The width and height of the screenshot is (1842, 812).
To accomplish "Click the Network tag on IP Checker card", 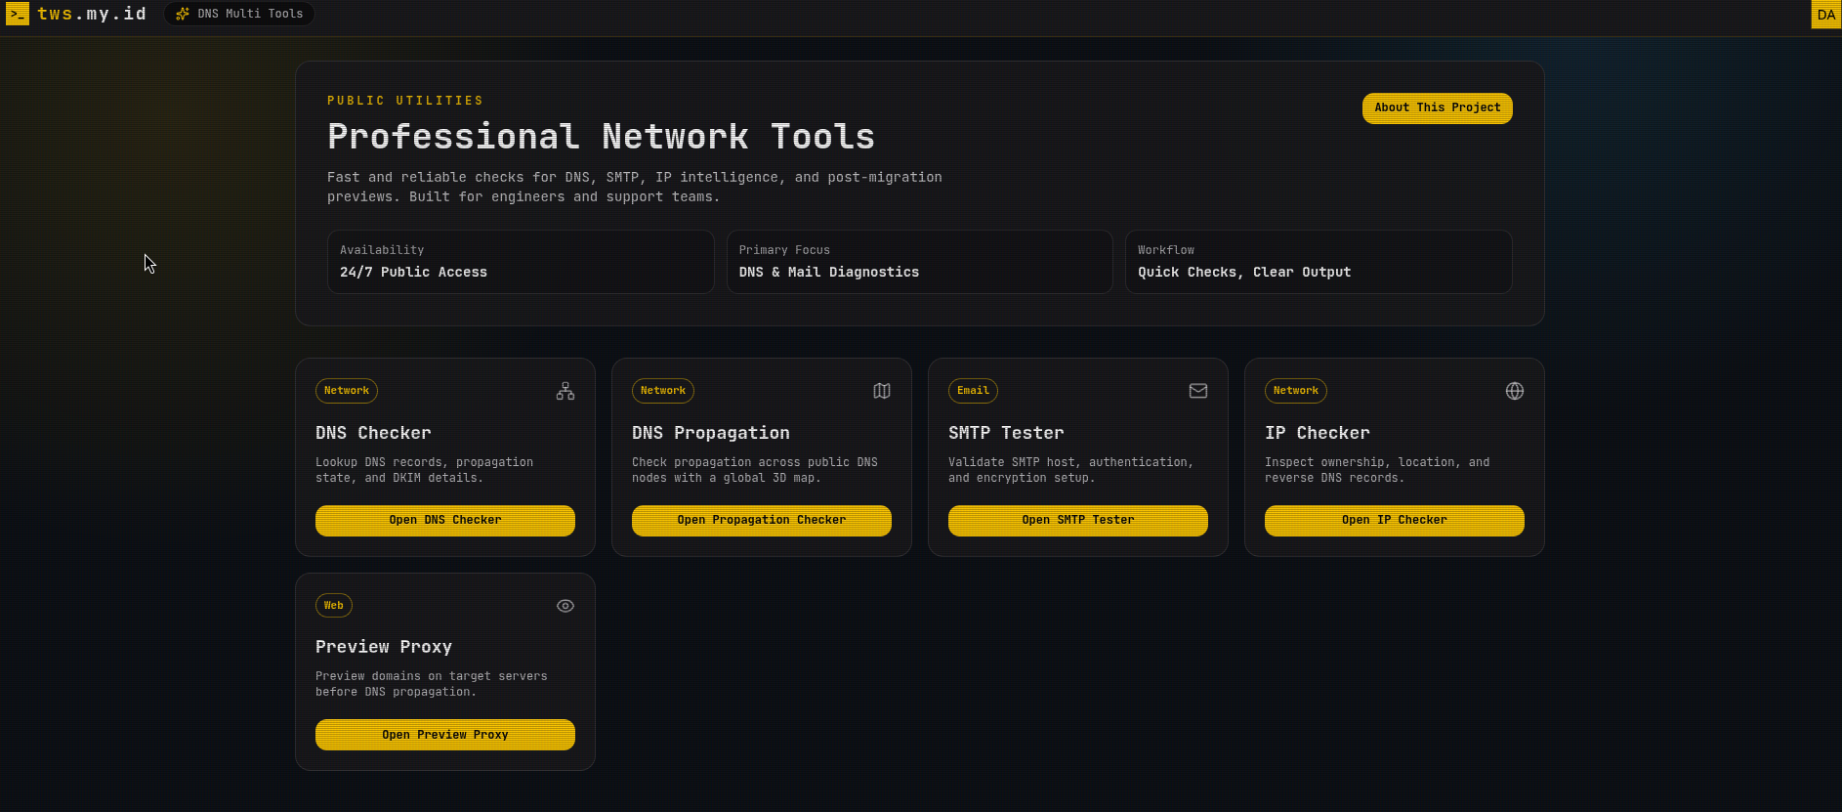I will point(1296,391).
